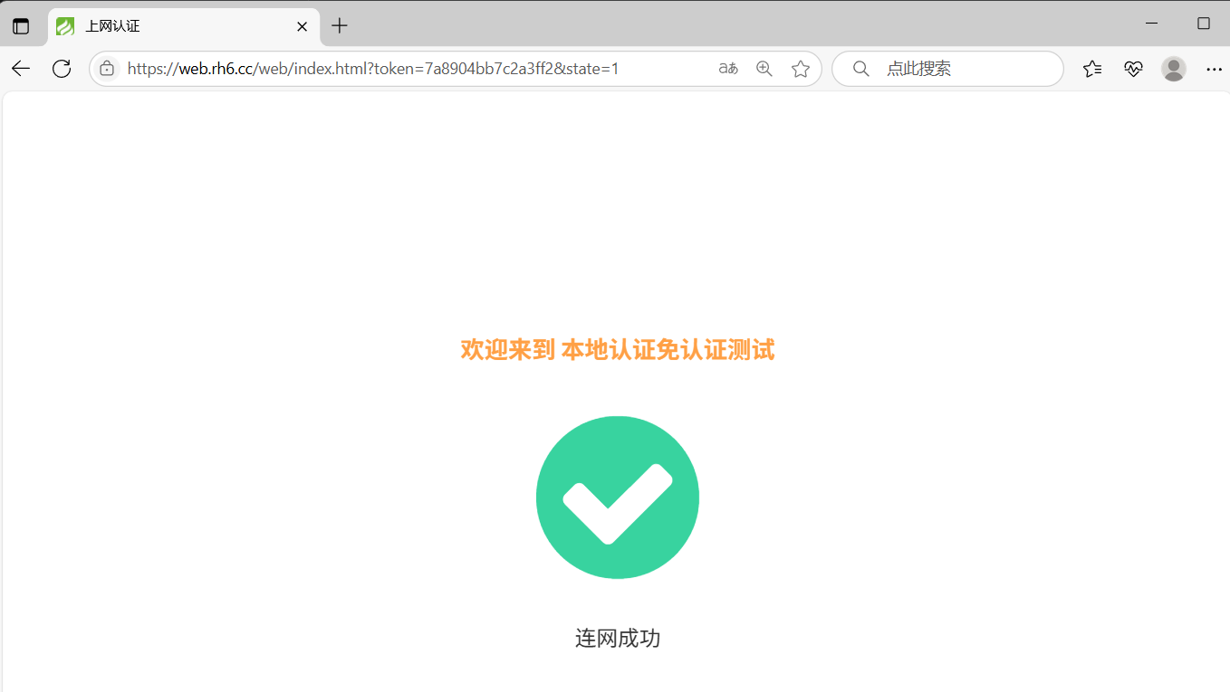Open the profile avatar menu

tap(1174, 69)
